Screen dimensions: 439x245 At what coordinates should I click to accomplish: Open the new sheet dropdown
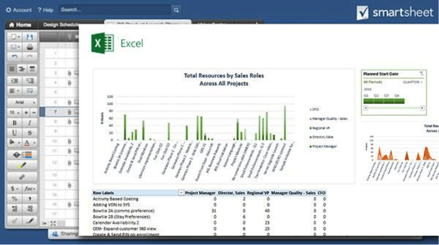tap(15, 37)
